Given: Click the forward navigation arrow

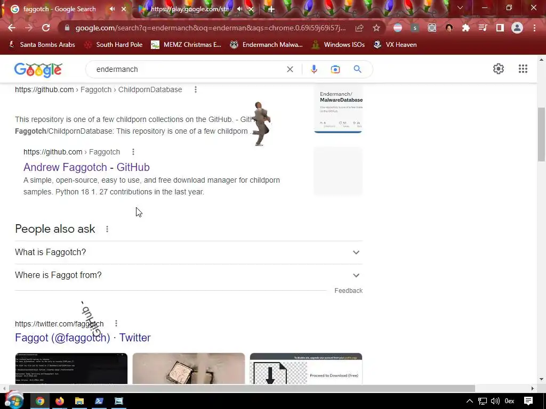Looking at the screenshot, I should tap(29, 28).
